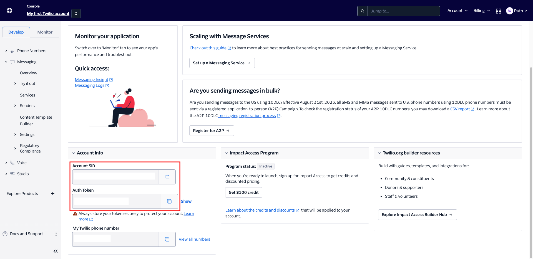Switch to the Monitor tab
This screenshot has width=533, height=259.
(45, 32)
